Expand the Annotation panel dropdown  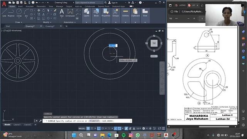pos(69,22)
